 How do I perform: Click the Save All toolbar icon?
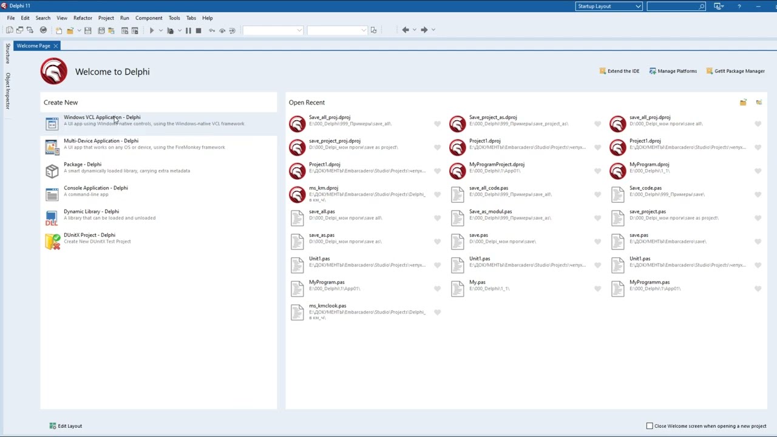(101, 30)
